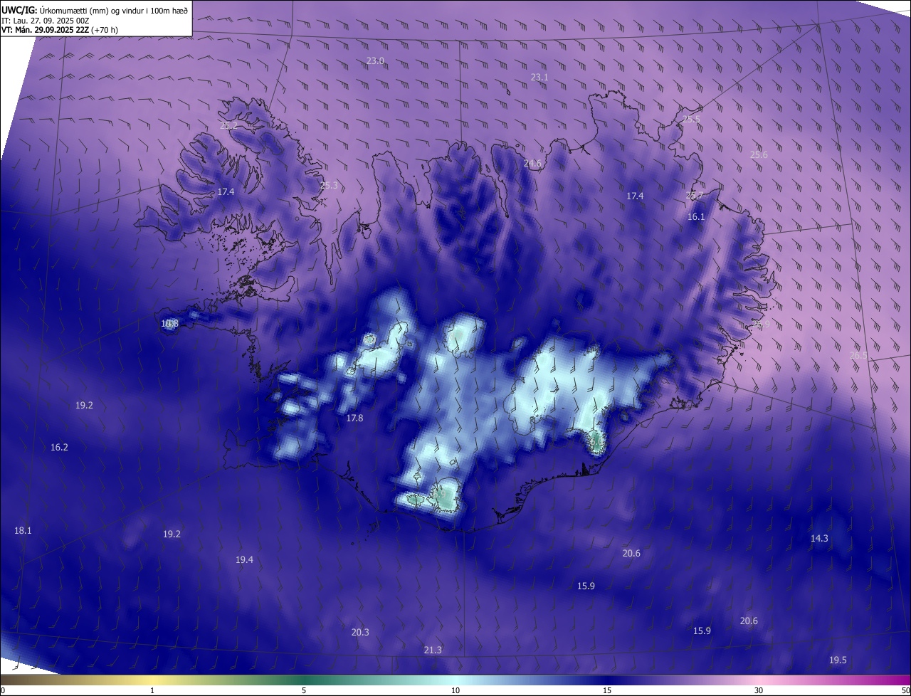Image resolution: width=911 pixels, height=696 pixels.
Task: Click the 20.3 value on the map
Action: coord(360,633)
